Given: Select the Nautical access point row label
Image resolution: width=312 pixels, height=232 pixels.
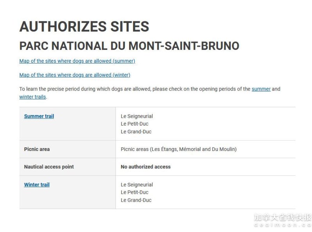Looking at the screenshot, I should click(x=49, y=167).
